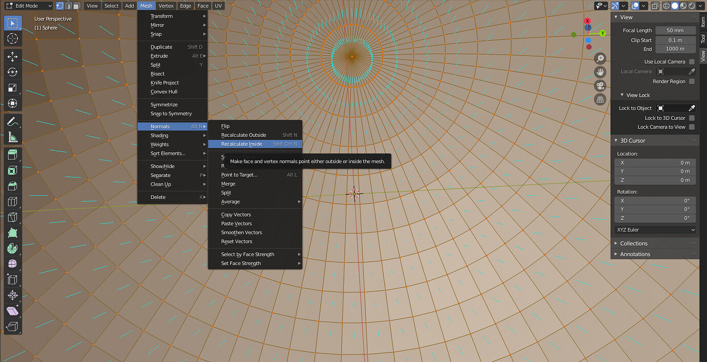This screenshot has width=707, height=362.
Task: Toggle the Use Local Camera checkbox
Action: (692, 62)
